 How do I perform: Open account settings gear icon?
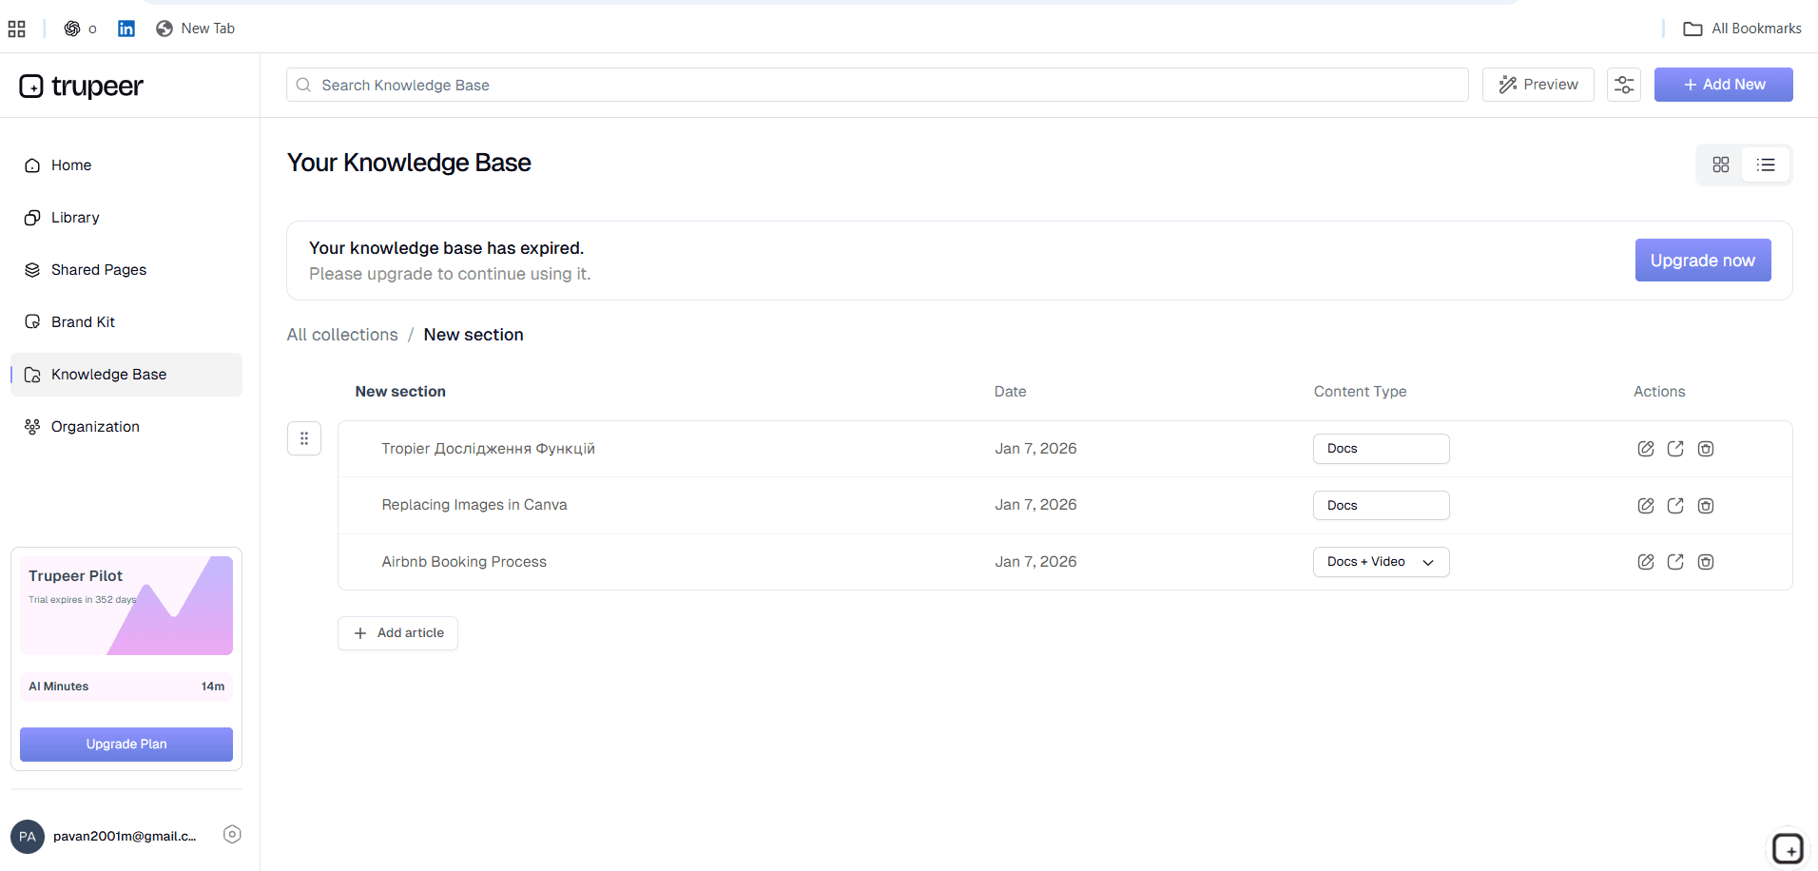point(232,834)
